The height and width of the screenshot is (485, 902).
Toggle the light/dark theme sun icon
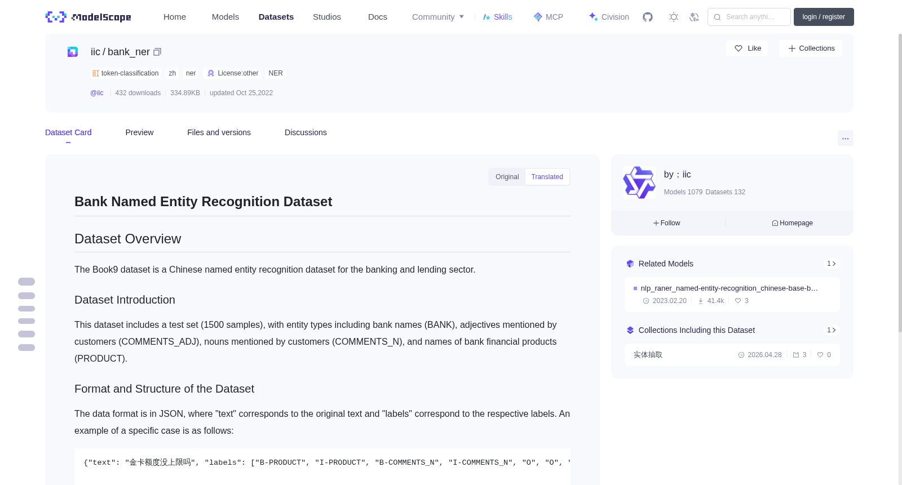point(674,17)
